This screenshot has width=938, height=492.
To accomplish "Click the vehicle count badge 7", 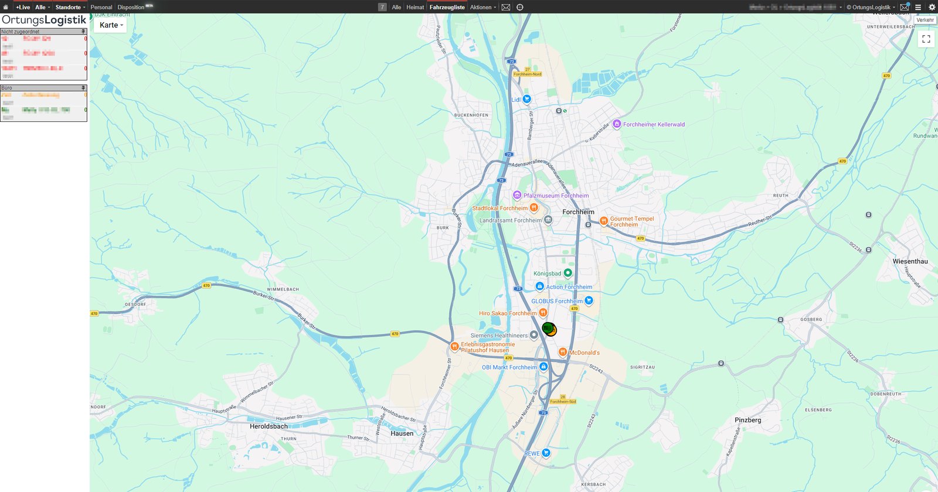I will (x=382, y=7).
